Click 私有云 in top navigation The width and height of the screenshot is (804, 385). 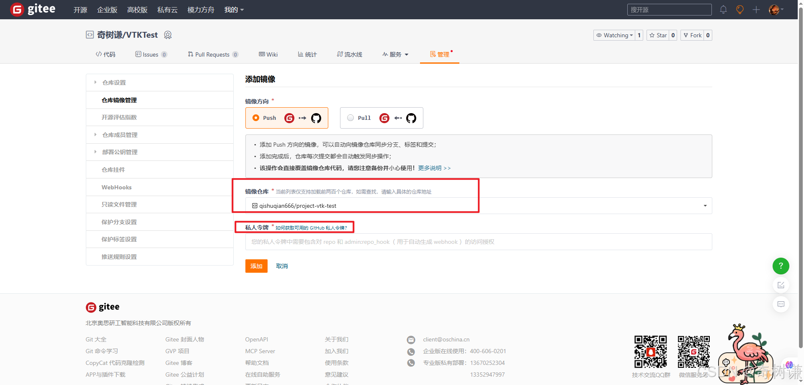click(x=167, y=10)
